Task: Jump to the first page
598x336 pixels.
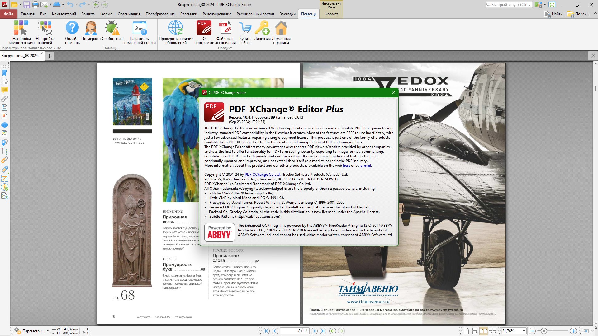Action: click(x=266, y=331)
